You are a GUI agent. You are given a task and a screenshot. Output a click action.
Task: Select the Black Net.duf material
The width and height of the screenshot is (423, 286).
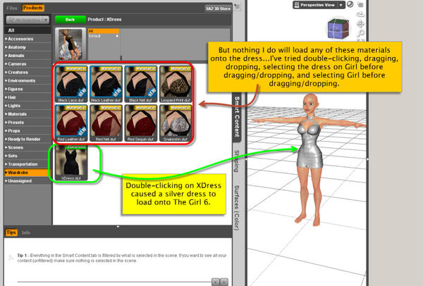coord(141,84)
